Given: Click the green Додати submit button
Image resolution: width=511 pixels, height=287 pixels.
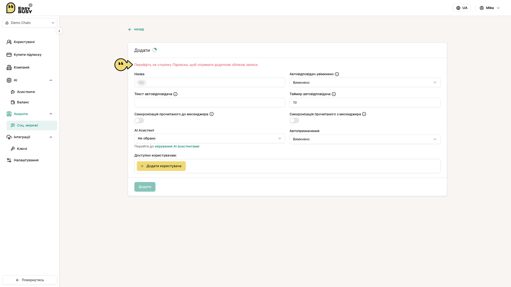Looking at the screenshot, I should point(145,187).
